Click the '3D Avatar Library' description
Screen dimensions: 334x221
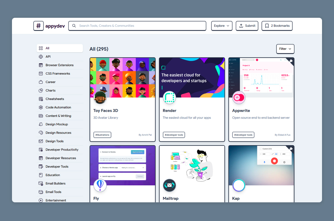pyautogui.click(x=106, y=117)
